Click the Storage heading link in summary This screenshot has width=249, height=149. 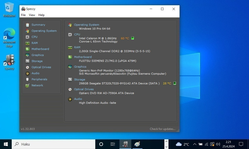(x=80, y=80)
